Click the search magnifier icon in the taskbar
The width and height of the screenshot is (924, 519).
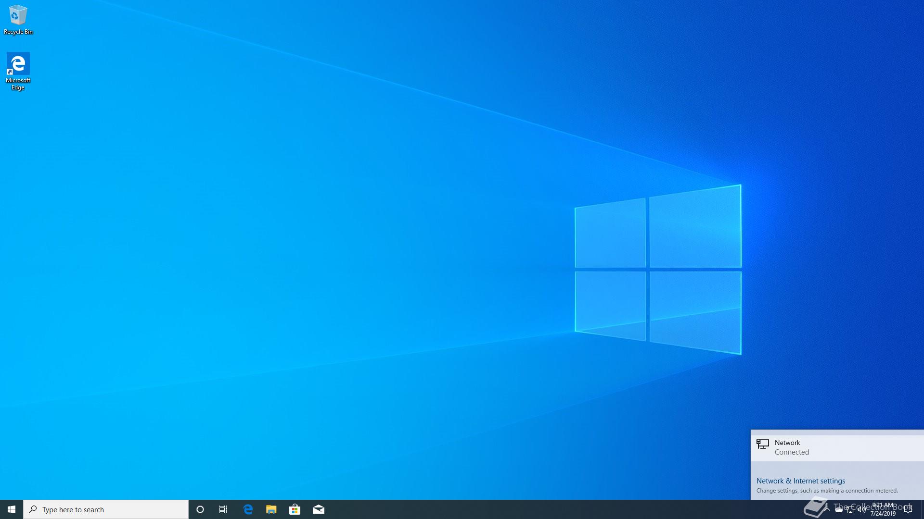(x=33, y=509)
